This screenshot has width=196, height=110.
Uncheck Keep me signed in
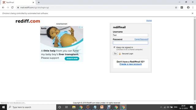tap(114, 47)
